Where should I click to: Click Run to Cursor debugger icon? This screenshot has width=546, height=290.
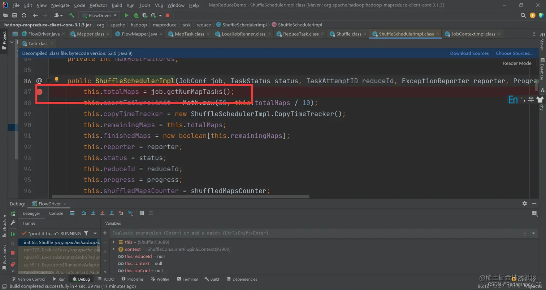pos(130,213)
